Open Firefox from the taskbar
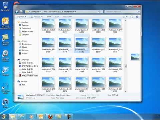 [x=50, y=117]
